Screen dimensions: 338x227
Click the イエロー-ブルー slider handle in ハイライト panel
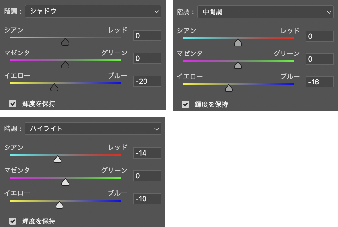59,205
